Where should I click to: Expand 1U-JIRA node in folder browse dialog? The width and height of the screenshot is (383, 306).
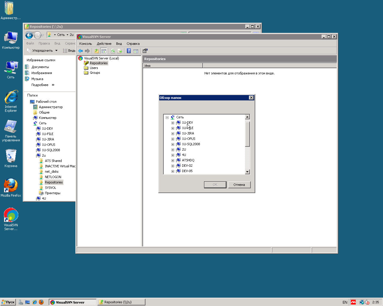point(173,134)
